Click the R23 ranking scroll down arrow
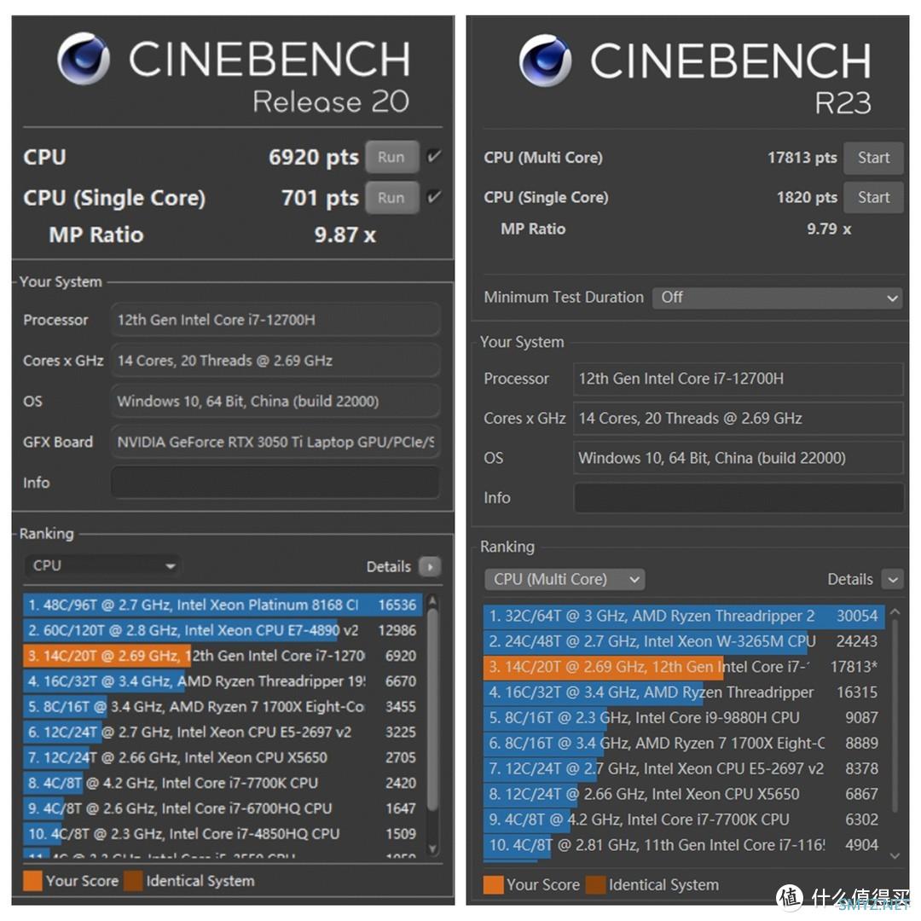The height and width of the screenshot is (921, 921). click(x=895, y=856)
